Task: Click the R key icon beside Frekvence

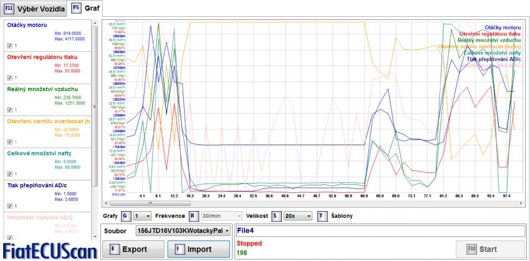Action: pyautogui.click(x=193, y=215)
